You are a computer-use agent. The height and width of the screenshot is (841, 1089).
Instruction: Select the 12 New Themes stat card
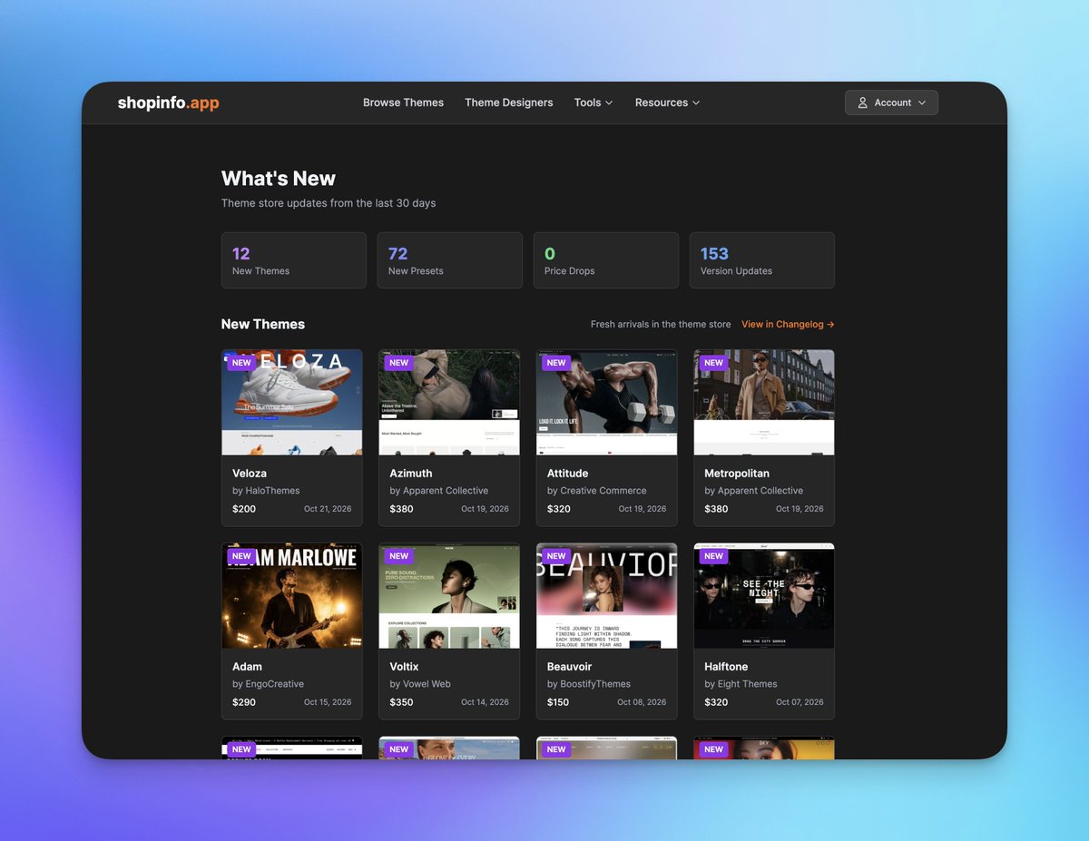(294, 260)
